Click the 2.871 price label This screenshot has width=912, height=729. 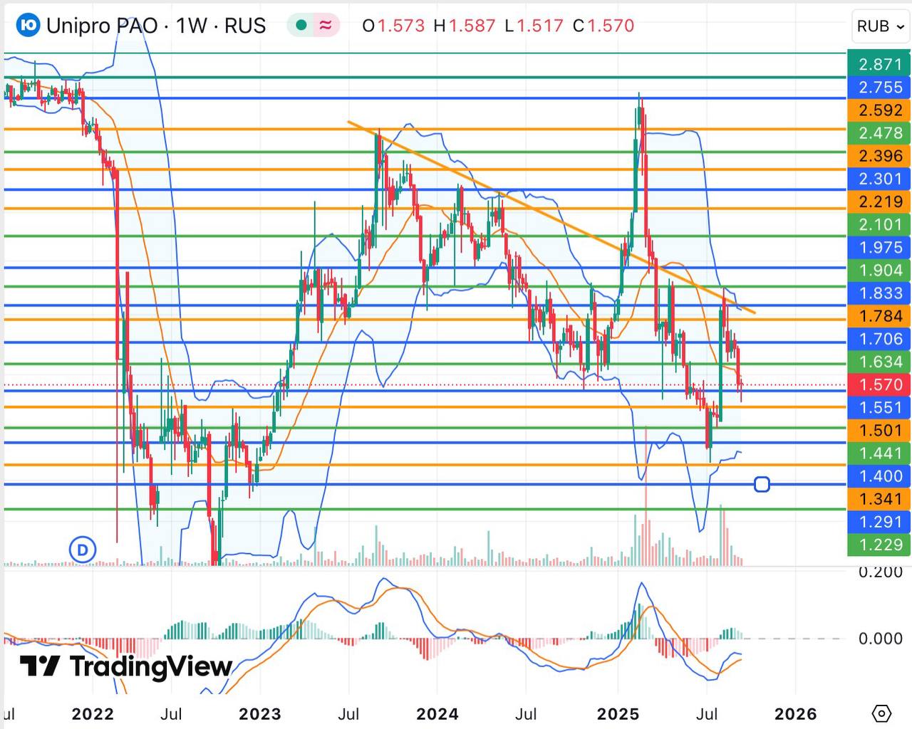tap(879, 64)
